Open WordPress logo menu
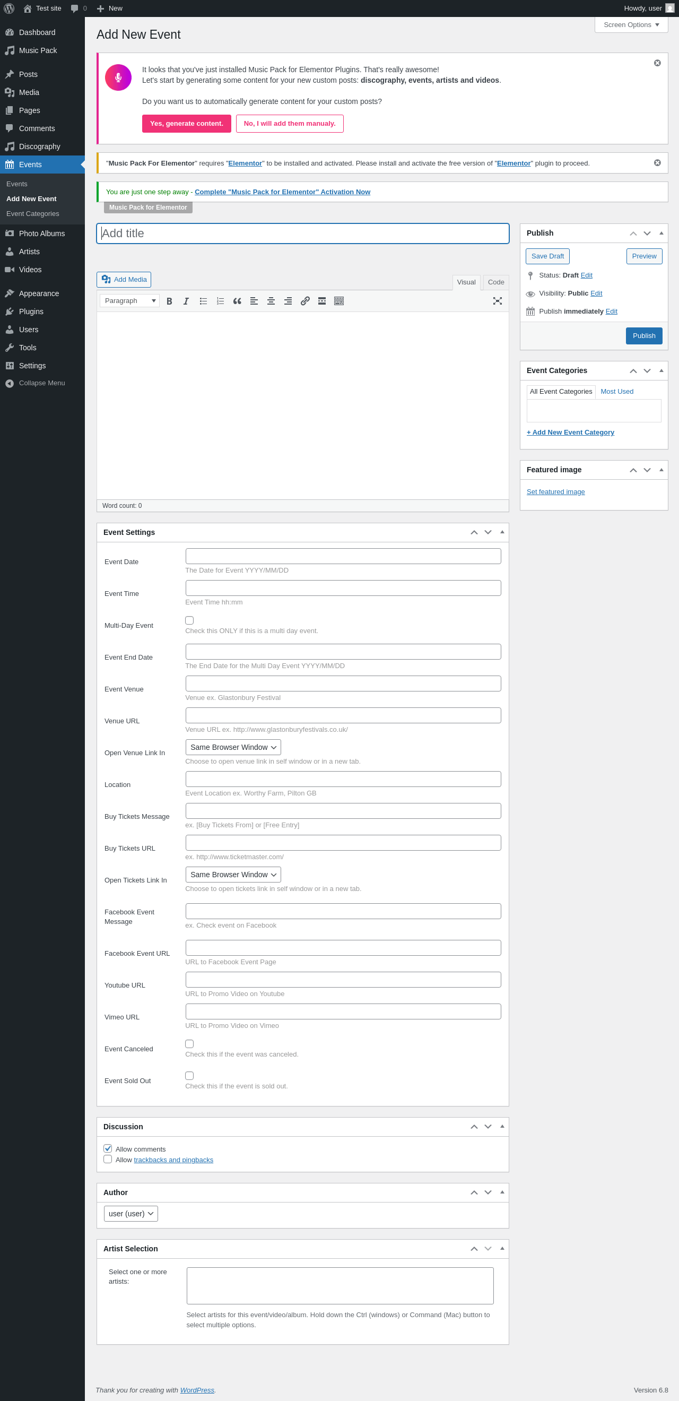Screen dimensions: 679x1401 click(x=8, y=8)
